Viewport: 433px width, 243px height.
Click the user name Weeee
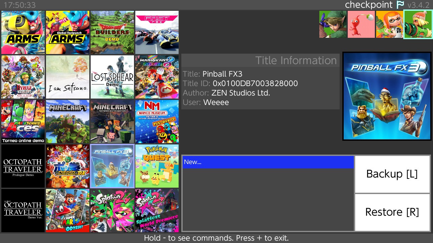click(216, 102)
